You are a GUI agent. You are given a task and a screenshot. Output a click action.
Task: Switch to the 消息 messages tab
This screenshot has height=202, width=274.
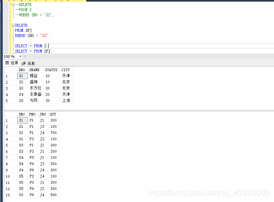click(x=28, y=63)
